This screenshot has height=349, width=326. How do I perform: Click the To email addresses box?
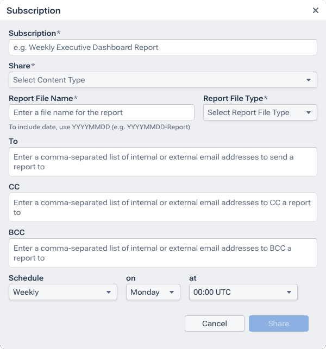click(x=163, y=162)
